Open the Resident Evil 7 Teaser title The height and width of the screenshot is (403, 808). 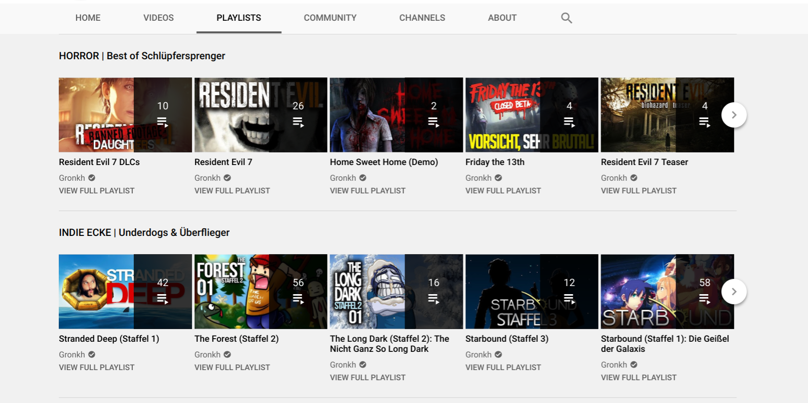click(x=644, y=162)
